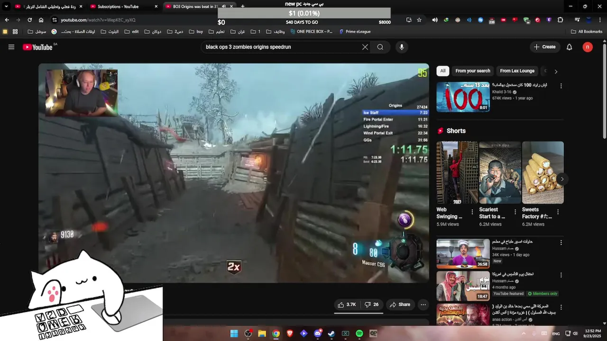
Task: Click the YouTube search magnifier button
Action: (380, 47)
